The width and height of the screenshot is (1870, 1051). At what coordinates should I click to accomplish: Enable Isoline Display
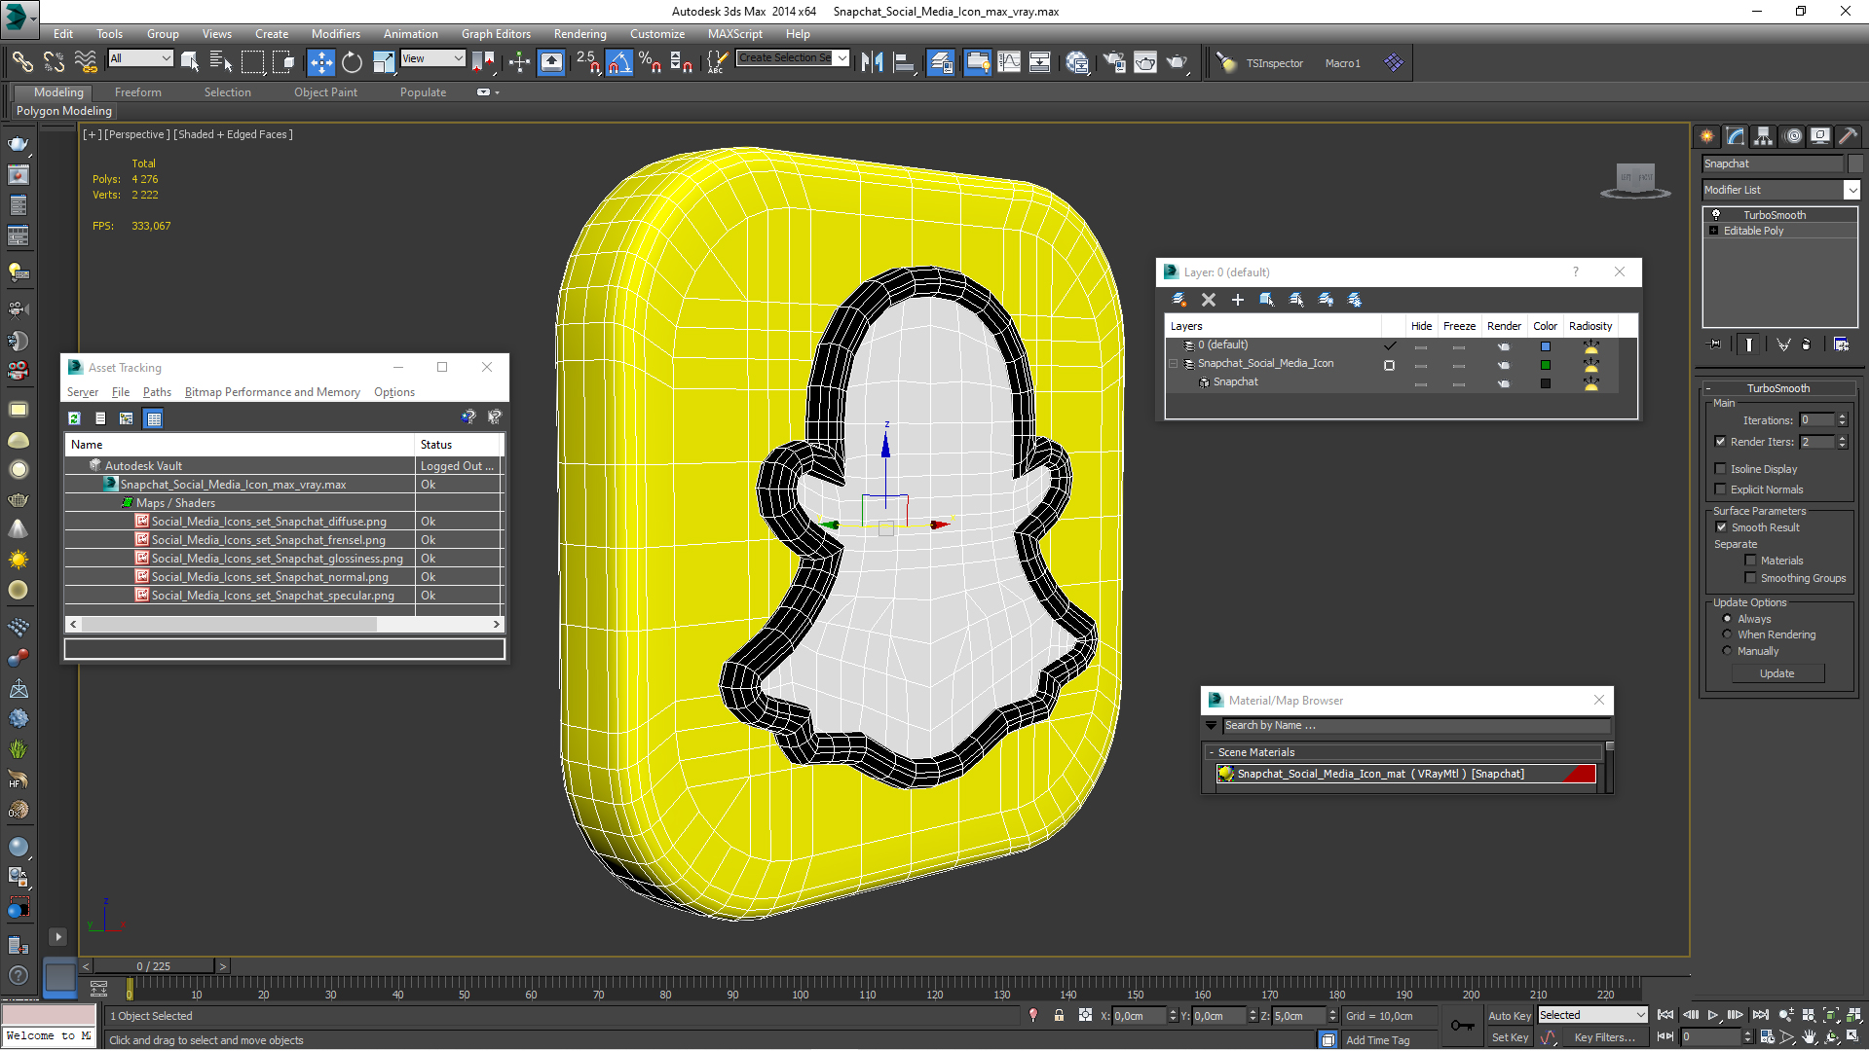click(x=1720, y=468)
